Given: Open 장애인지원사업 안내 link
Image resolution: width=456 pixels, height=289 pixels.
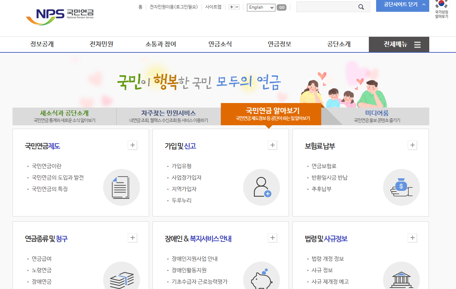Looking at the screenshot, I should click(x=194, y=259).
